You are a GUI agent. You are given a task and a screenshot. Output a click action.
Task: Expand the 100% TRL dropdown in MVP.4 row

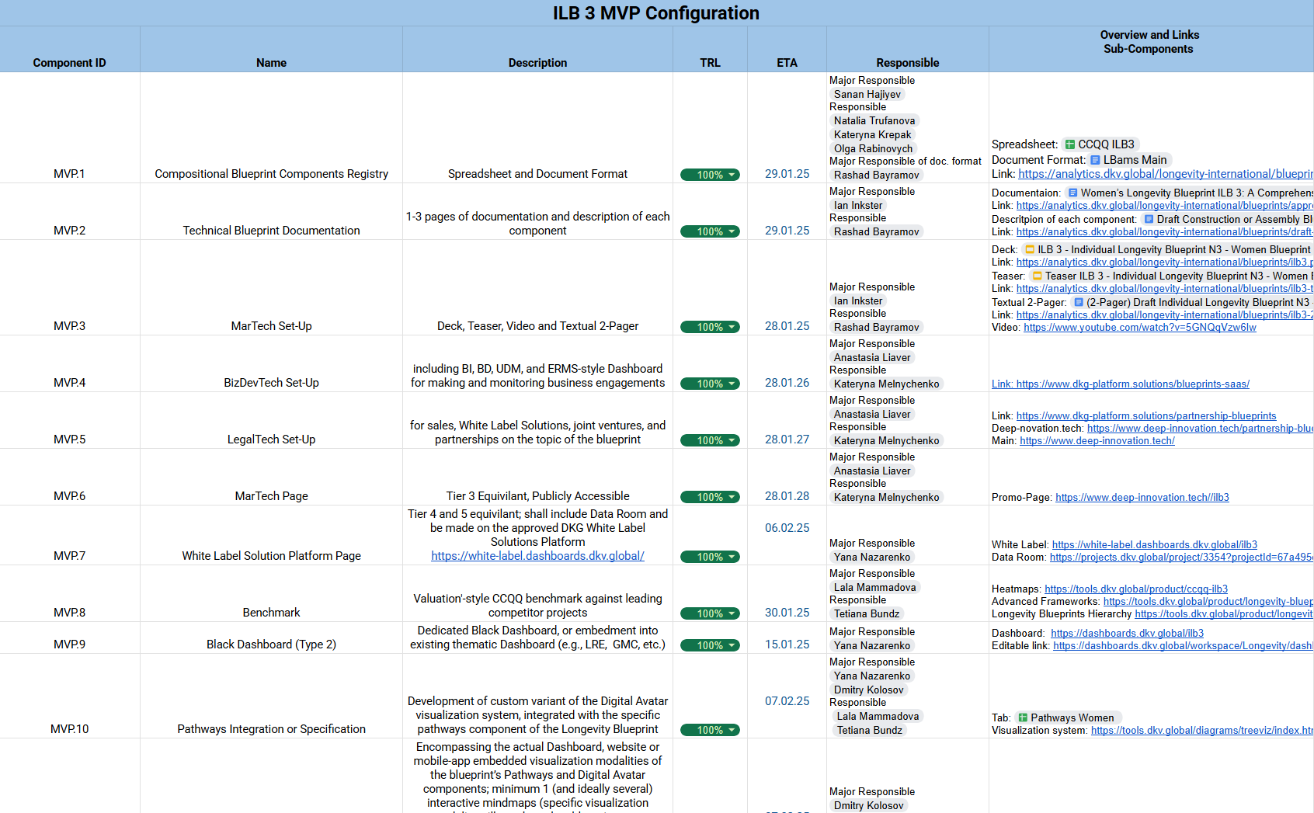click(x=732, y=384)
